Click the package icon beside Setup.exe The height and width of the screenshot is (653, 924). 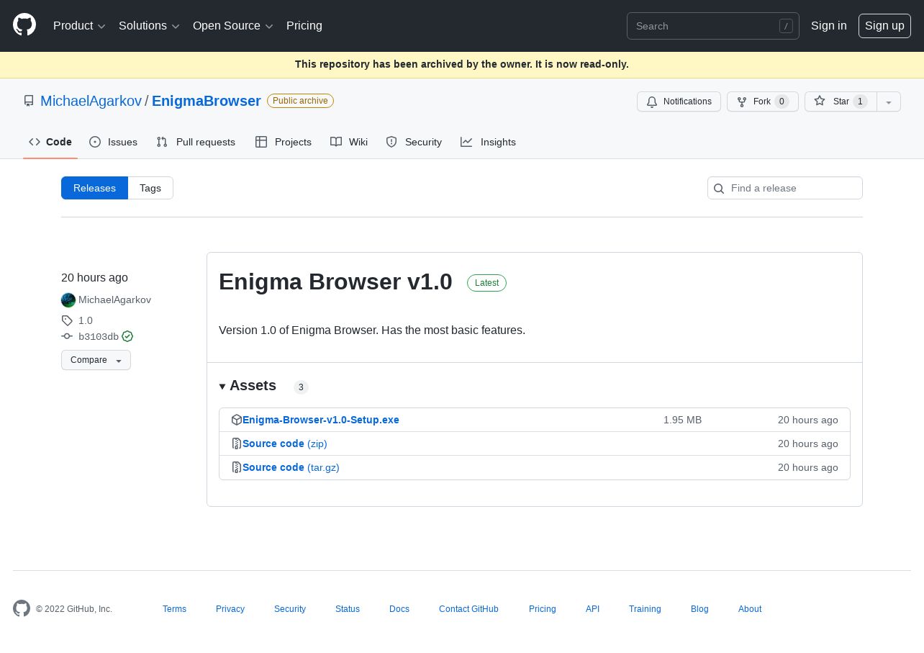pos(237,420)
